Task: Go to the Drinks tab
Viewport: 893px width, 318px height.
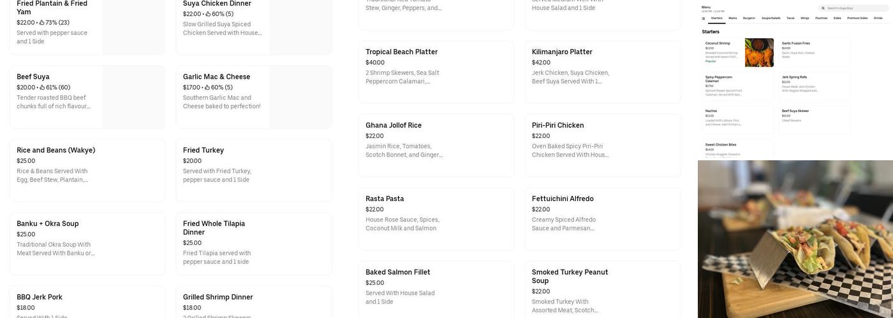Action: (x=878, y=18)
